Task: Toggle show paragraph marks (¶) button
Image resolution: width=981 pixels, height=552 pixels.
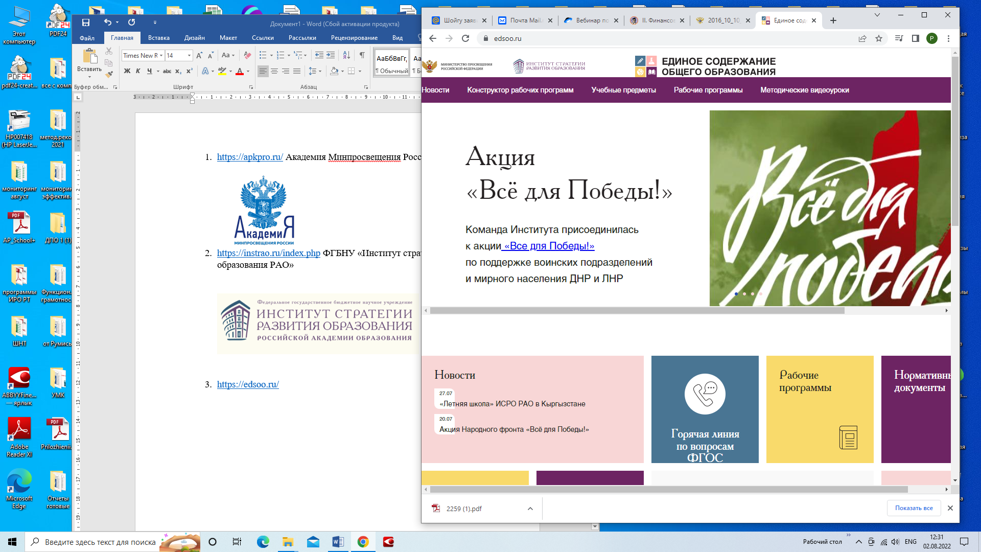Action: 362,55
